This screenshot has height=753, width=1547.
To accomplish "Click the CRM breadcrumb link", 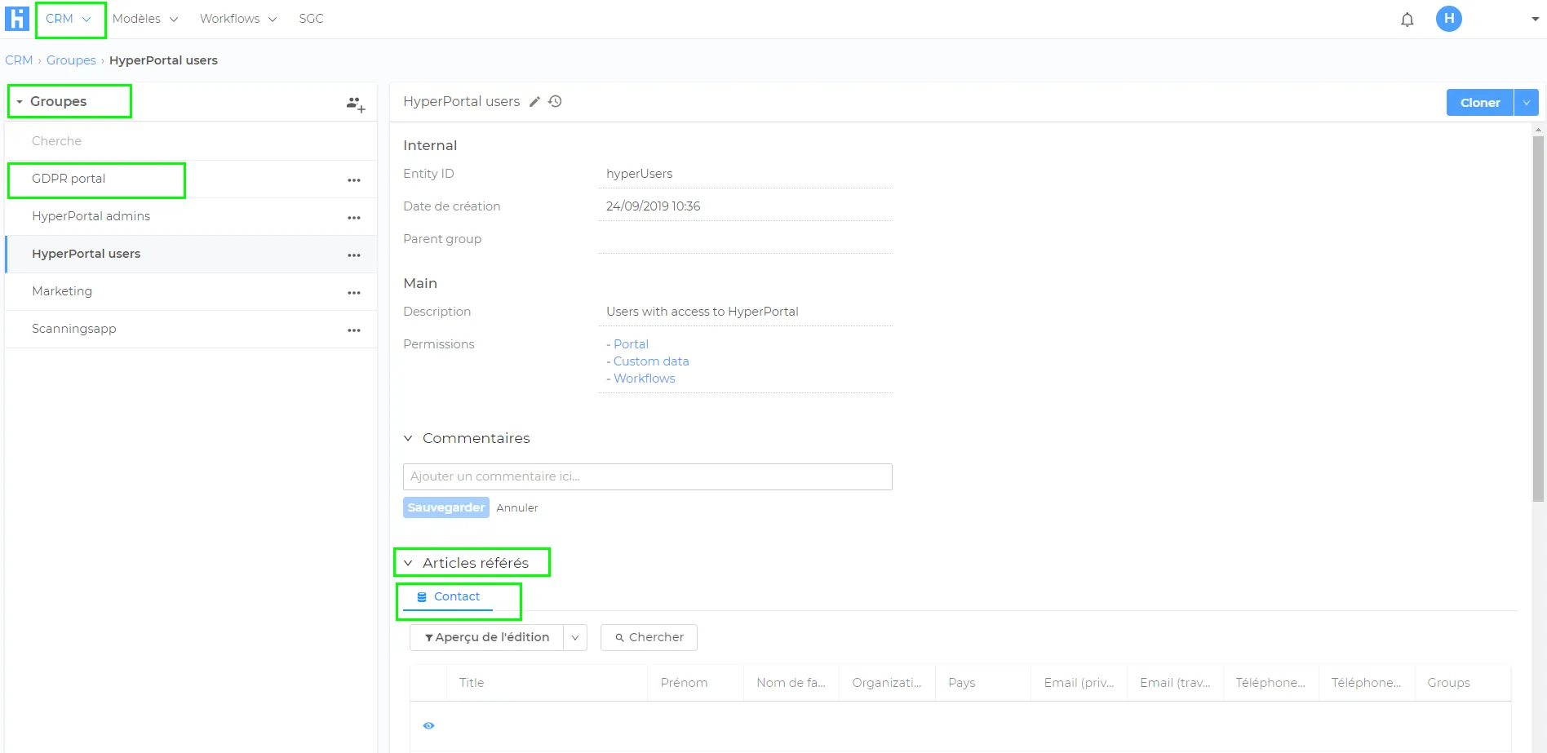I will click(x=19, y=60).
